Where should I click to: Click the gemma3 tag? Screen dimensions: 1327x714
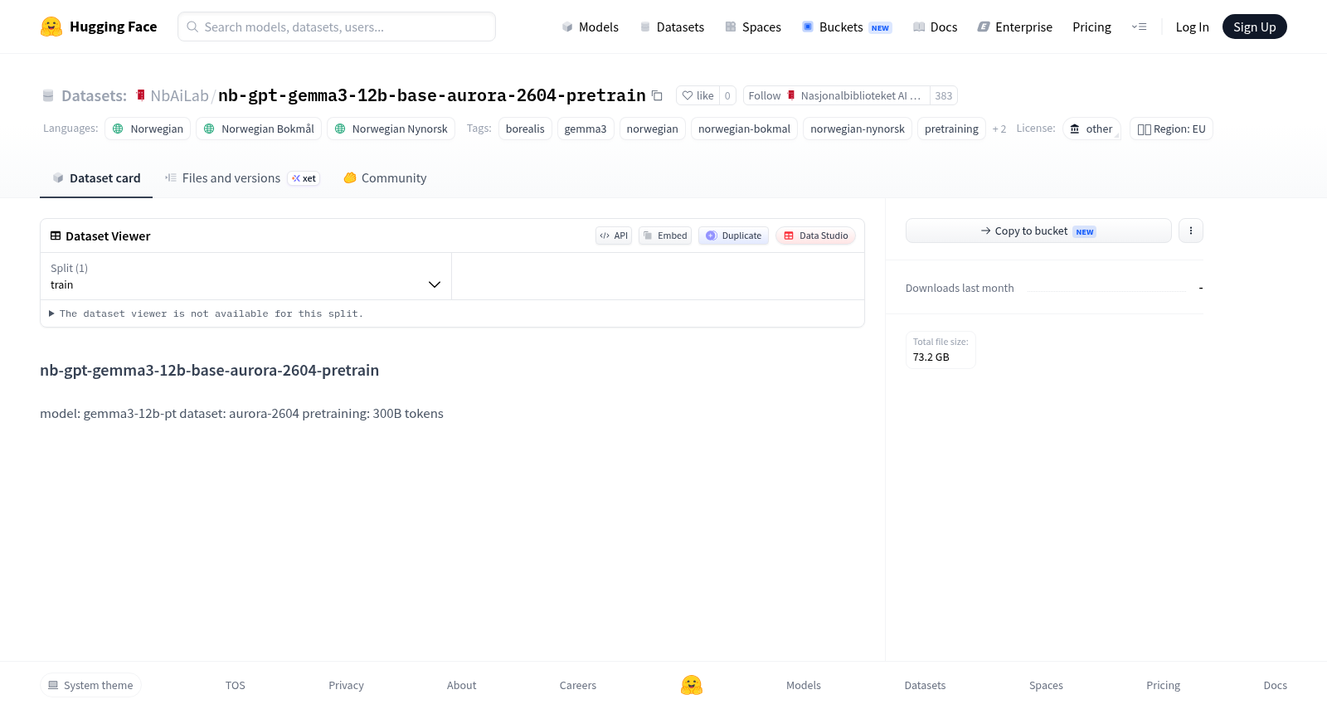pos(586,129)
